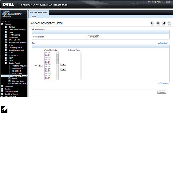Expand the Email Alerts node
The width and height of the screenshot is (173, 173).
click(6, 55)
